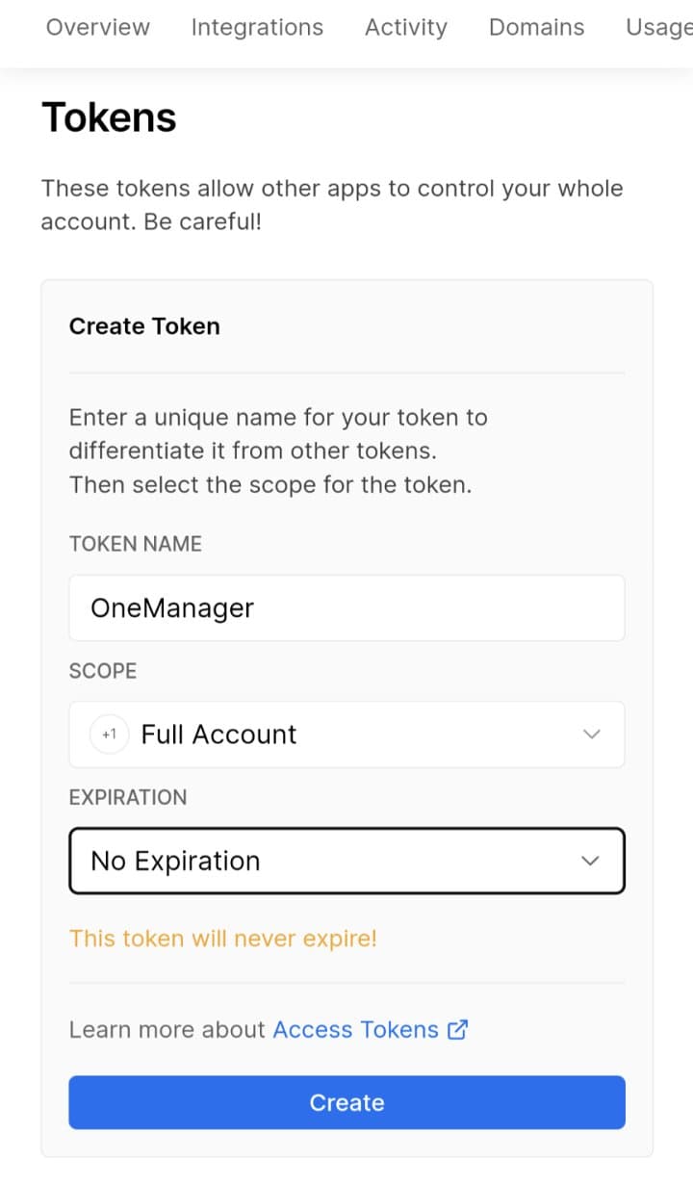Viewport: 693px width, 1186px height.
Task: Click the TOKEN NAME field label
Action: (x=136, y=544)
